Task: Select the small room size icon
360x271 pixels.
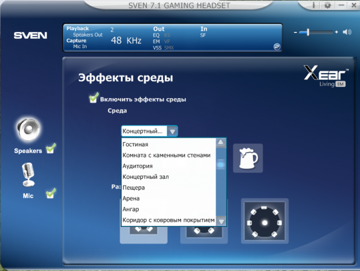Action: (143, 235)
